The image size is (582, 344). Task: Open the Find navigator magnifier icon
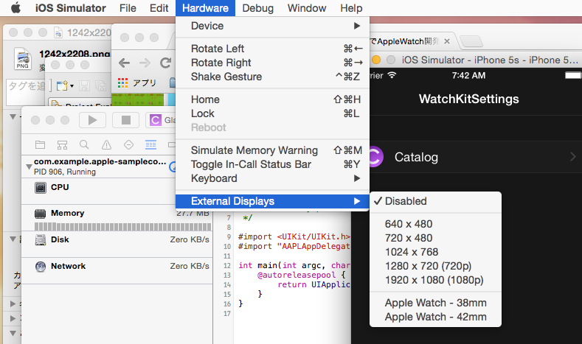(x=84, y=144)
